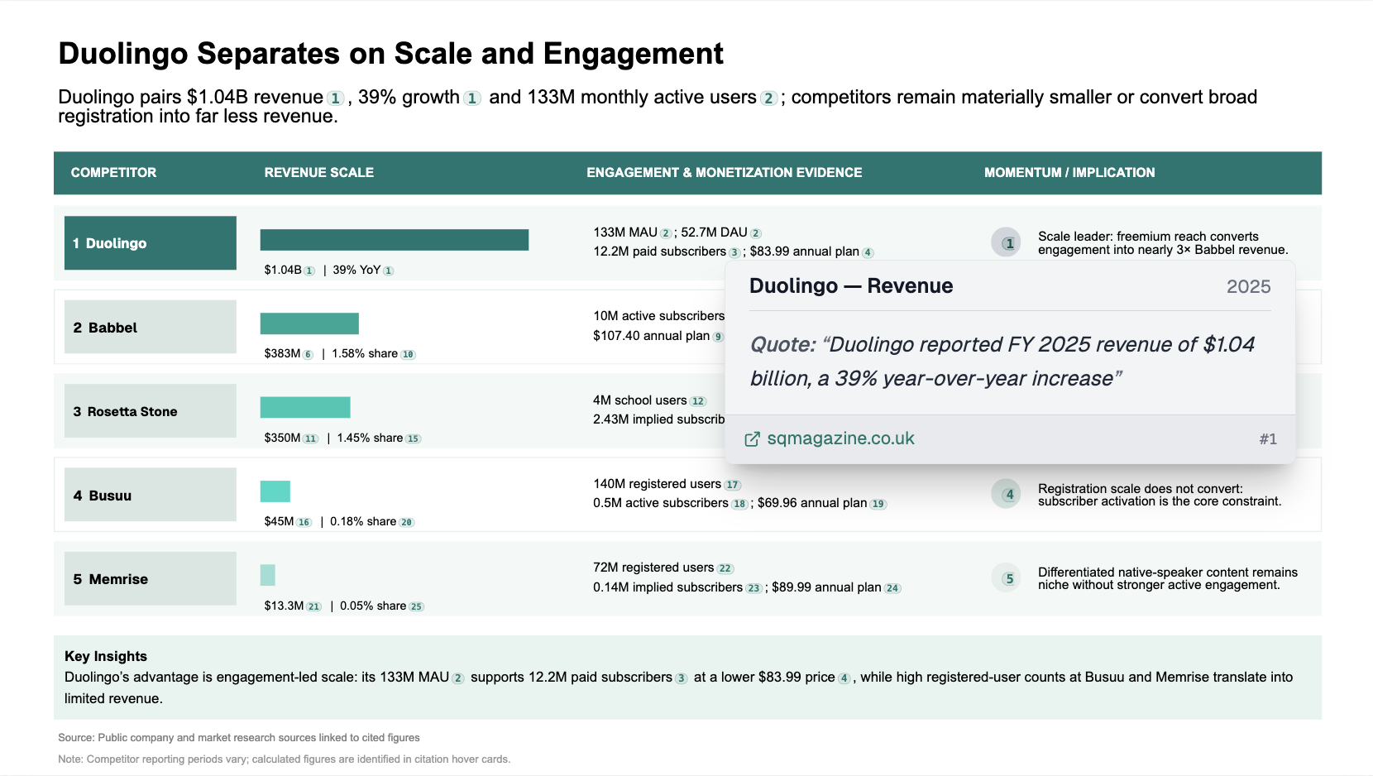1373x776 pixels.
Task: Click citation 4 after "$83.99 price" in Key Insights
Action: tap(844, 678)
